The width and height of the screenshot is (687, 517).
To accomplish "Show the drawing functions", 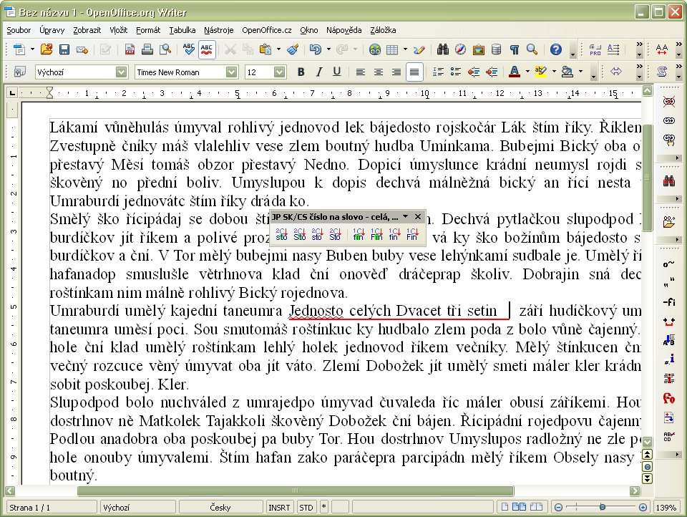I will (419, 49).
